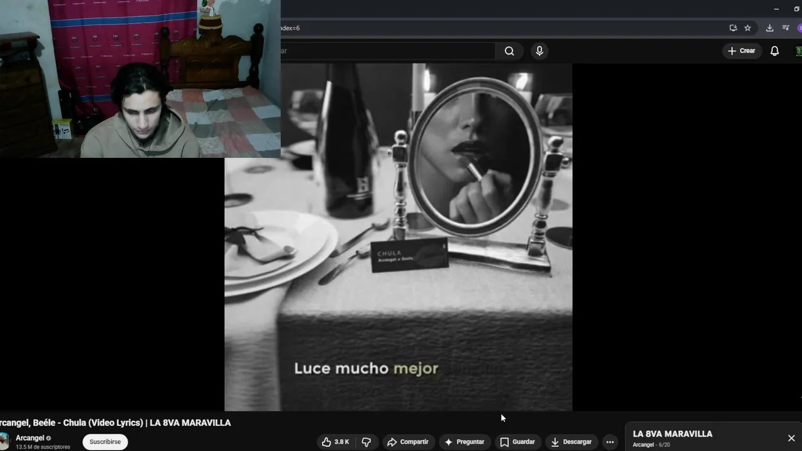Download the video via Descargar
802x451 pixels.
(x=571, y=442)
